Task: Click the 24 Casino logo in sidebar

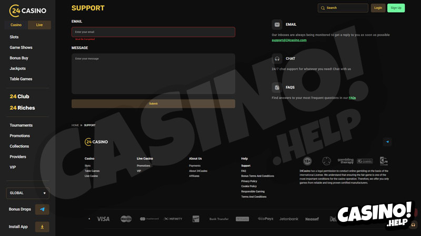Action: pyautogui.click(x=28, y=10)
